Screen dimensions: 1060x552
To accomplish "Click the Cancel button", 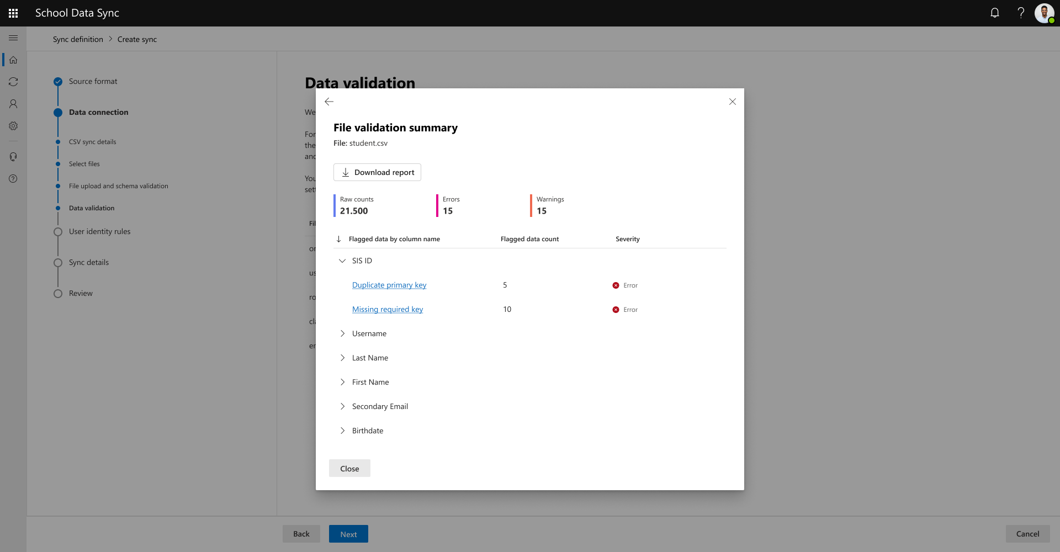I will (x=1027, y=534).
